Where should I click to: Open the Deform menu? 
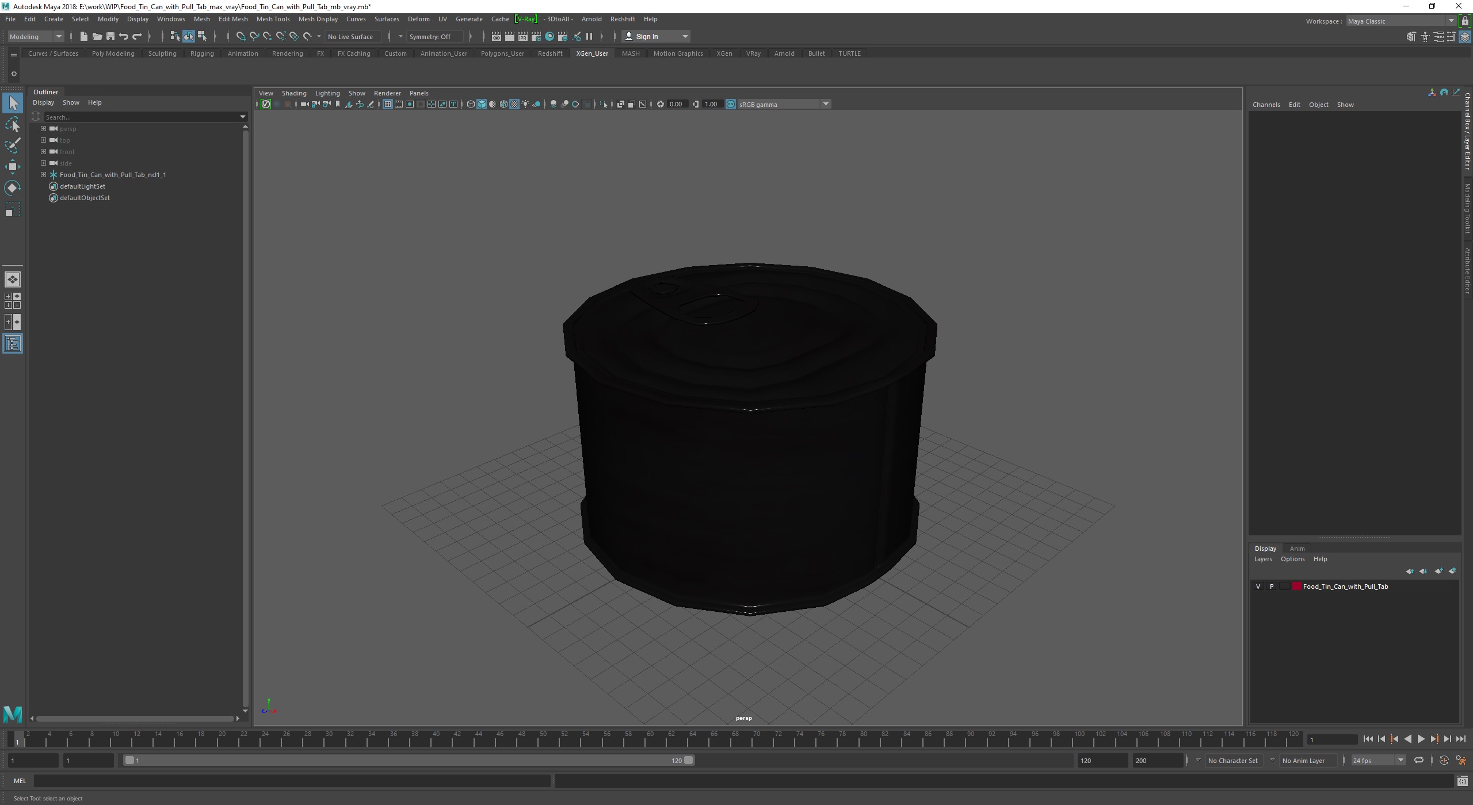click(418, 19)
